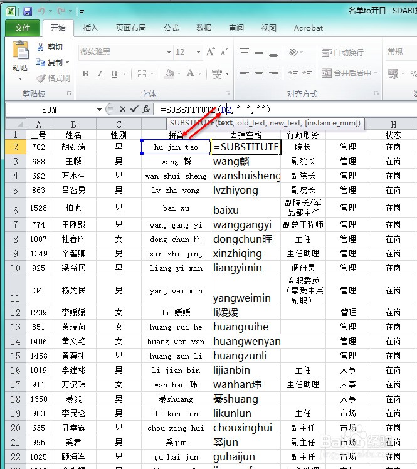The height and width of the screenshot is (469, 417).
Task: Click the Cut scissors icon
Action: (40, 47)
